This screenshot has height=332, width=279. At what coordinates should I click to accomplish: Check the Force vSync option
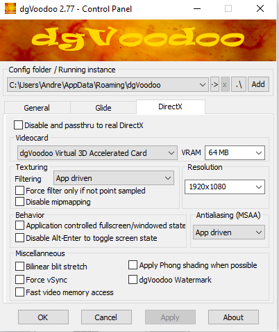coord(19,280)
